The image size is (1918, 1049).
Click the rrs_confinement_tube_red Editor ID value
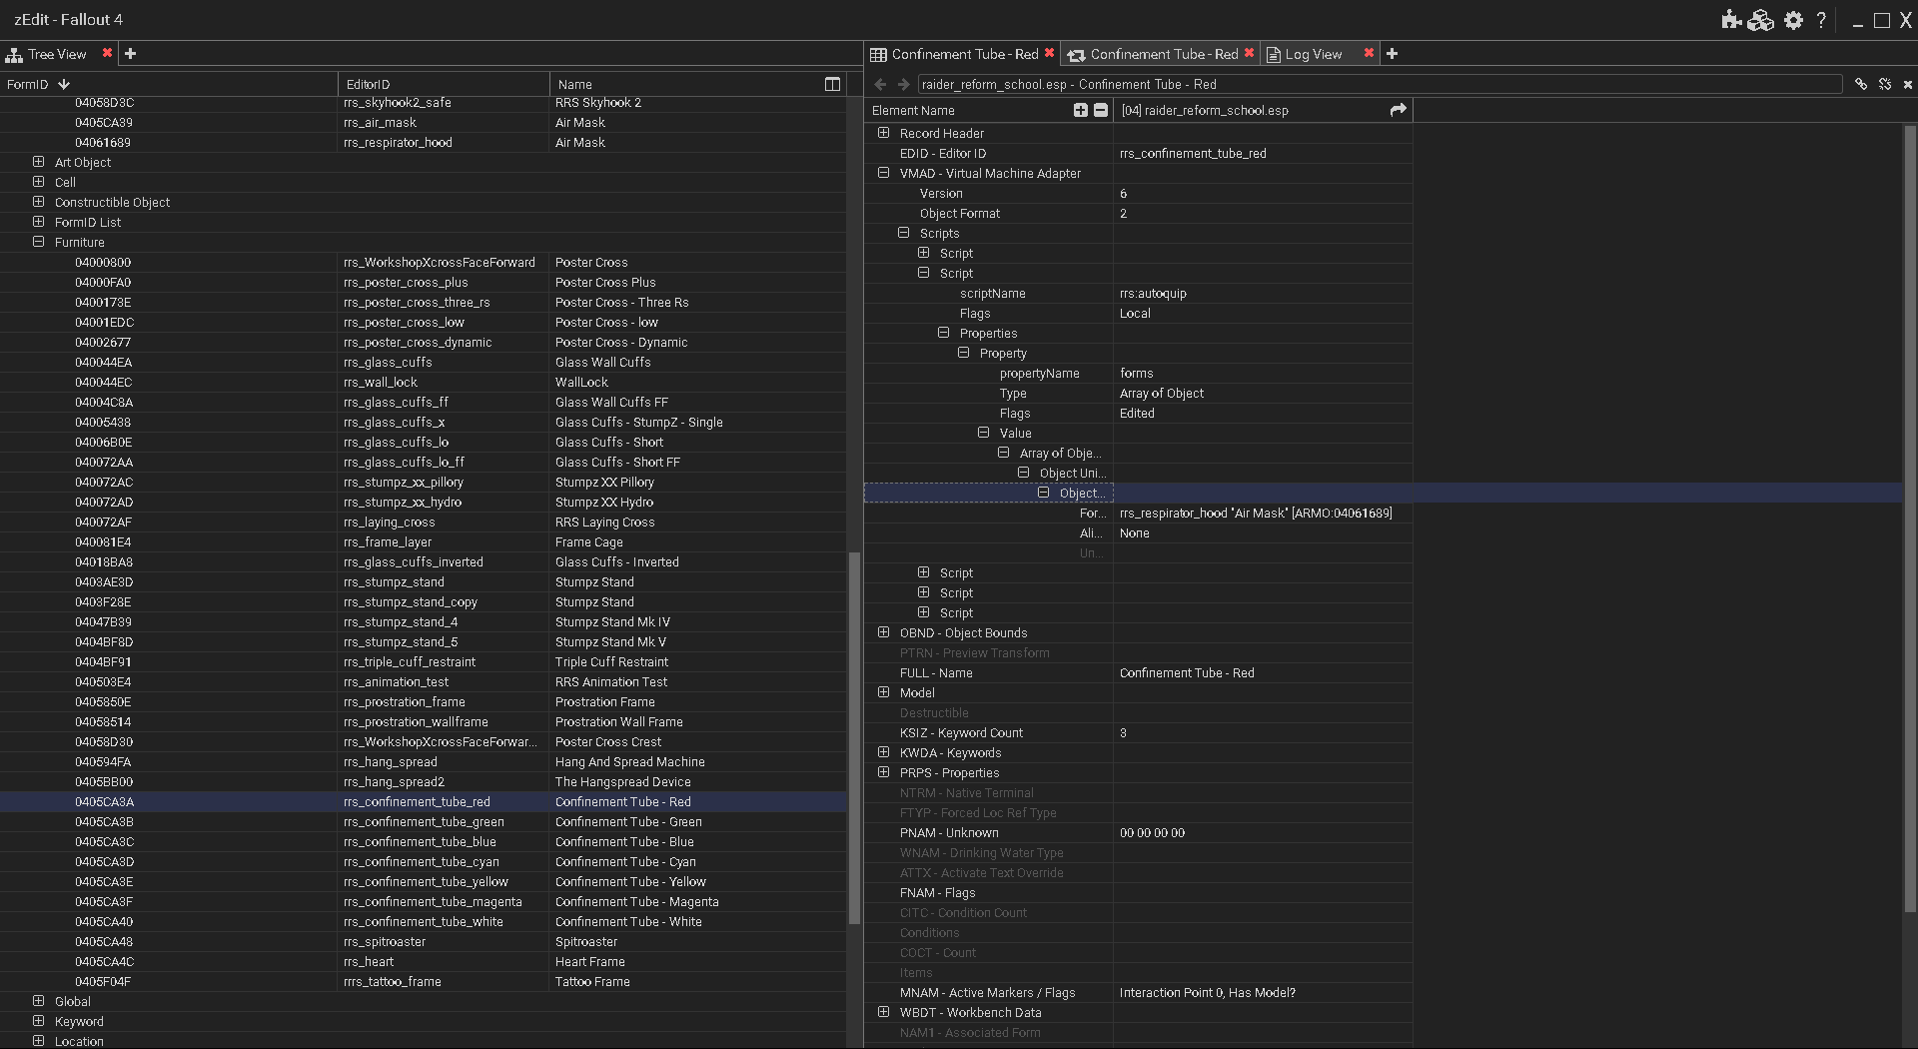1193,153
